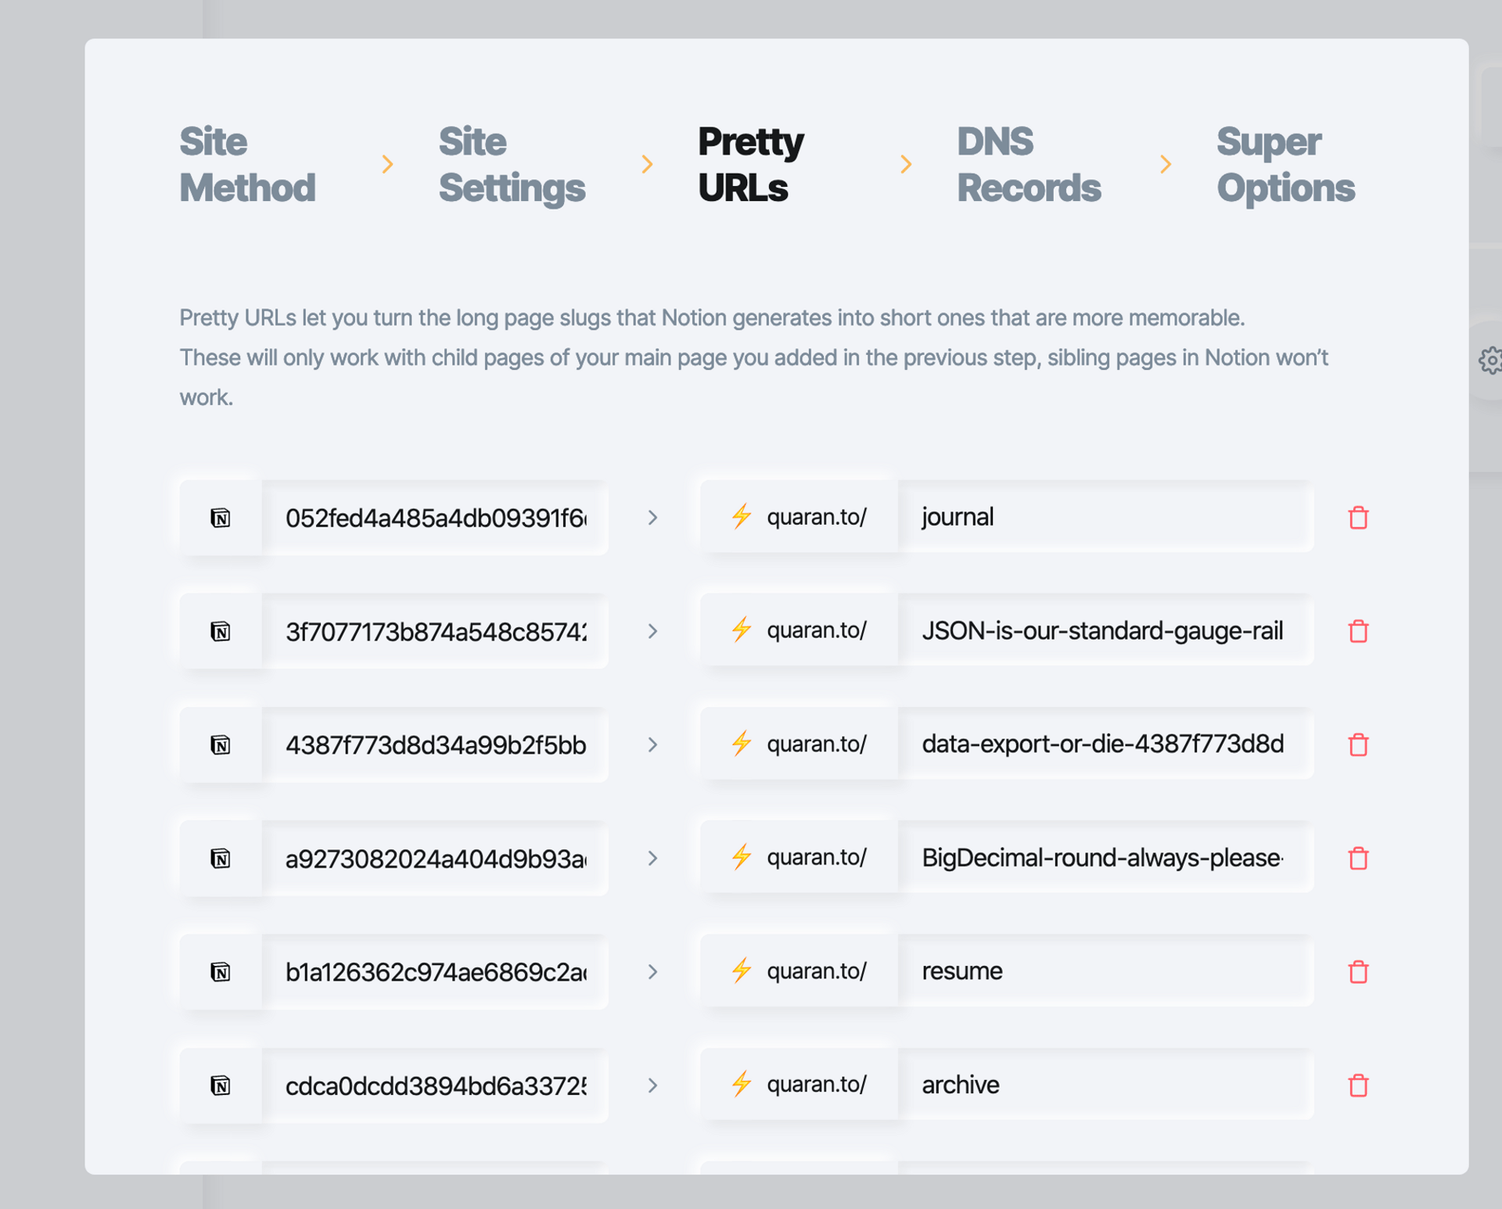
Task: Click chevron between DNS Records and Super Options
Action: tap(1166, 164)
